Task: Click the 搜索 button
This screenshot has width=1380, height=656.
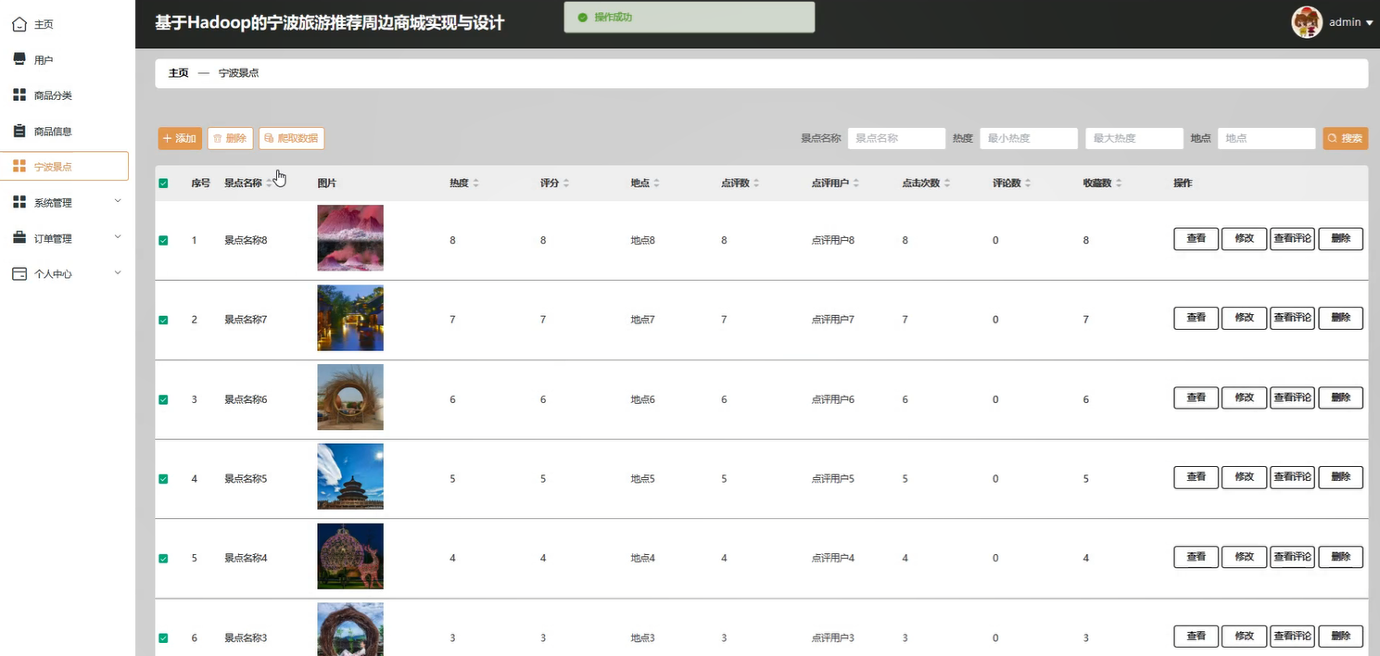Action: (1345, 138)
